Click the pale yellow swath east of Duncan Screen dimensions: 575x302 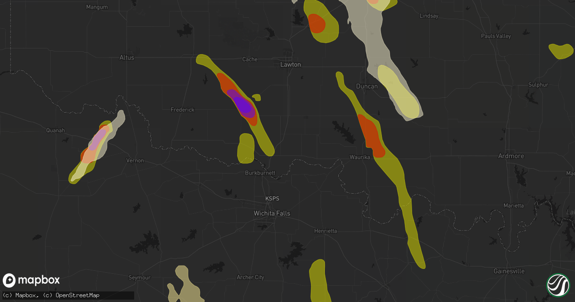point(398,92)
